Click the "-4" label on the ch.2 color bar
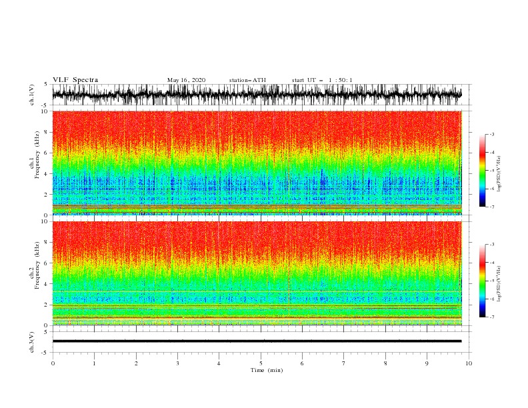Screen dimensions: 528x408 (x=491, y=263)
